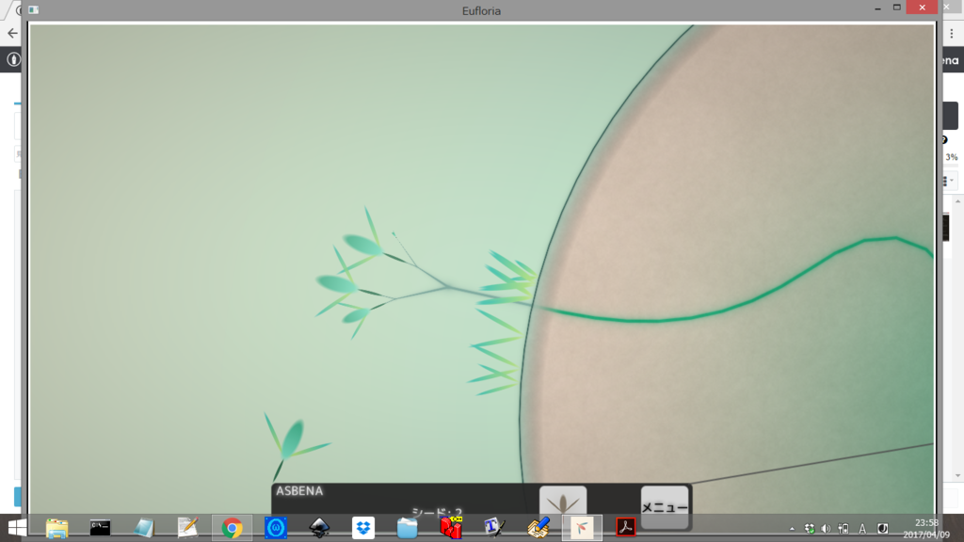The width and height of the screenshot is (964, 542).
Task: Switch to Google Chrome in the taskbar
Action: pyautogui.click(x=232, y=528)
